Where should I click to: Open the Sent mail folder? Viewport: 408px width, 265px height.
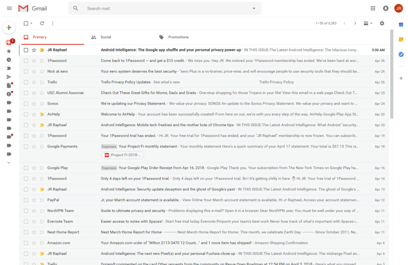(9, 77)
